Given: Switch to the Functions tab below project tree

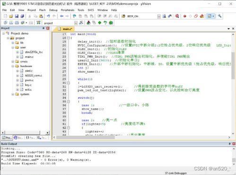Looking at the screenshot, I should 30,138.
